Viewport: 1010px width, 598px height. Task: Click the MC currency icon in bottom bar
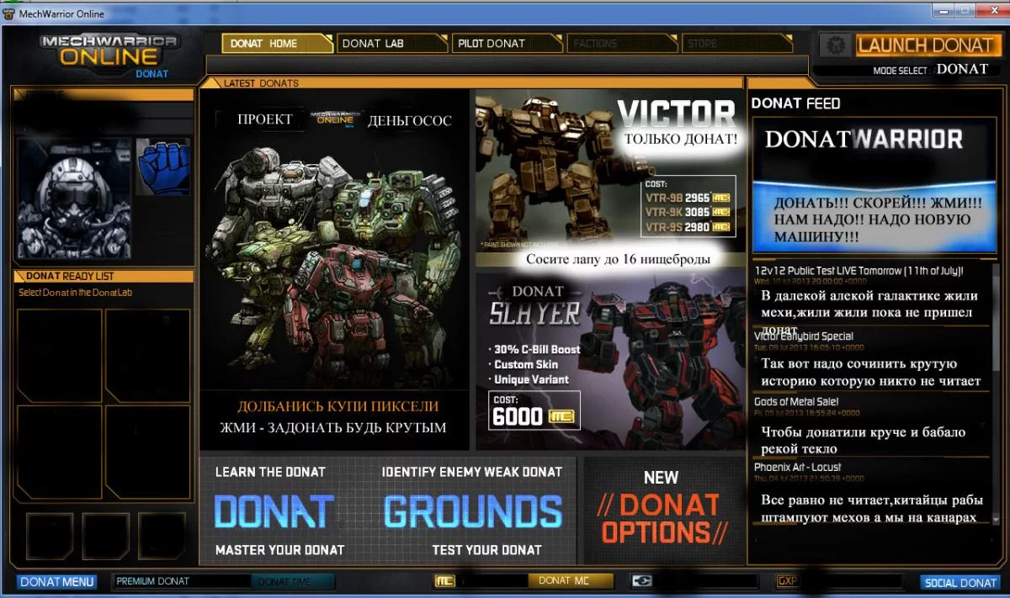(x=444, y=581)
